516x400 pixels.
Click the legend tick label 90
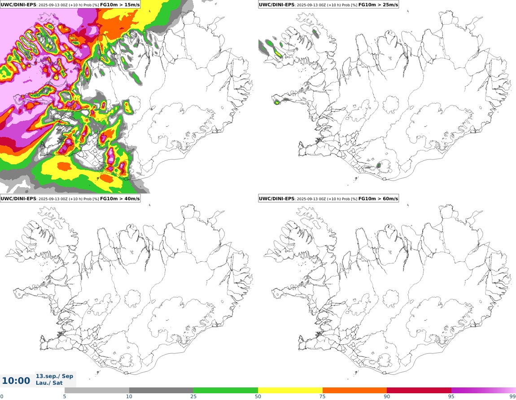(x=387, y=396)
